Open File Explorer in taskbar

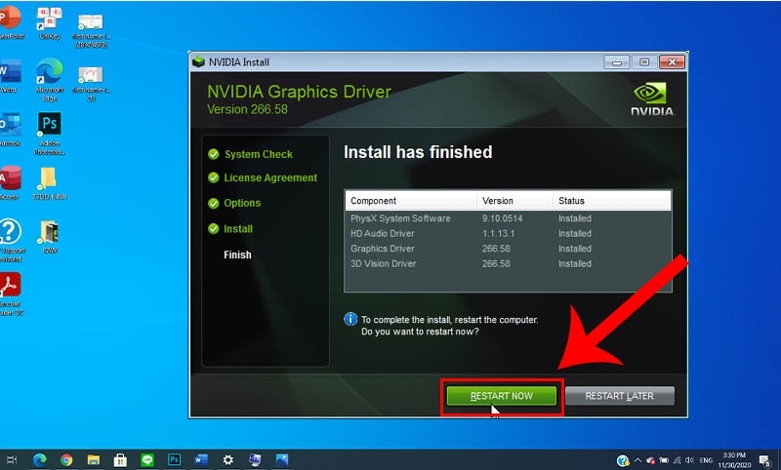[x=93, y=460]
